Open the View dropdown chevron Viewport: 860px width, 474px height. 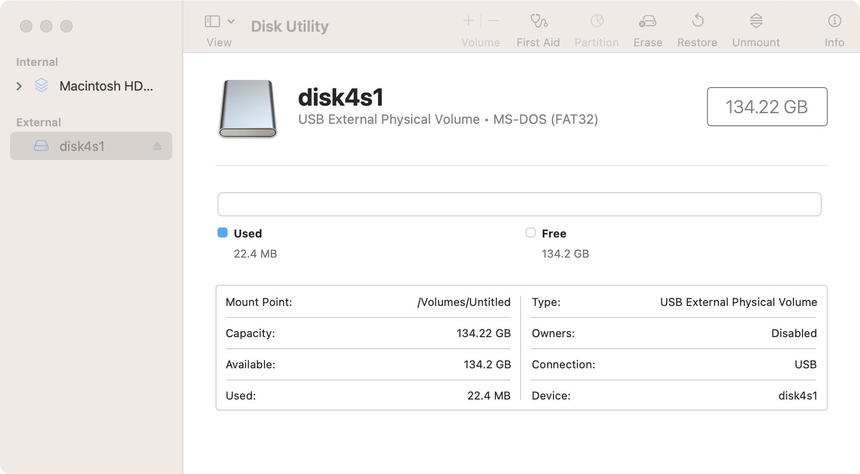pyautogui.click(x=231, y=21)
